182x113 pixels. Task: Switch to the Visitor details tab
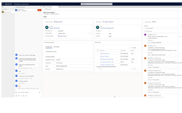(56, 47)
